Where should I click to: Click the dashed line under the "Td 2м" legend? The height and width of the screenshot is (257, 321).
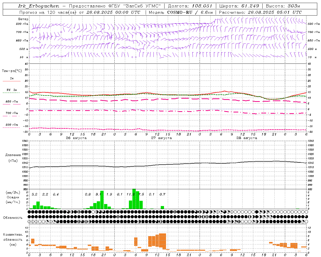11,93
